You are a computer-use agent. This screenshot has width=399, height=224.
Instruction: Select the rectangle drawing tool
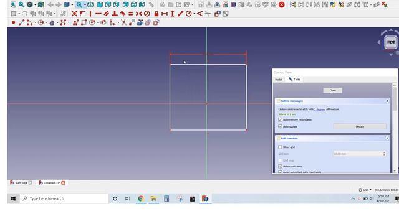[84, 22]
